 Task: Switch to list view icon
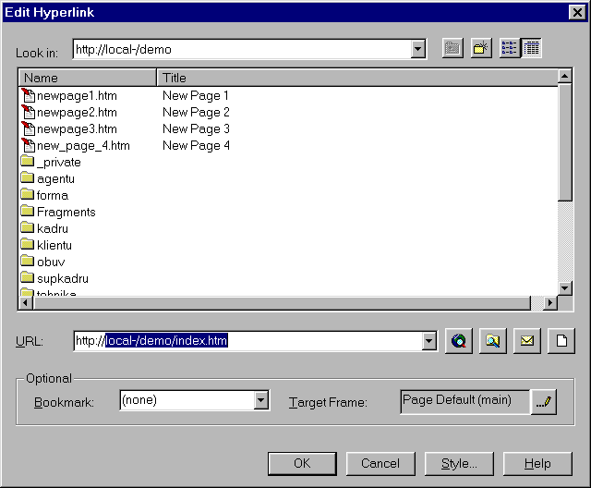[x=509, y=48]
